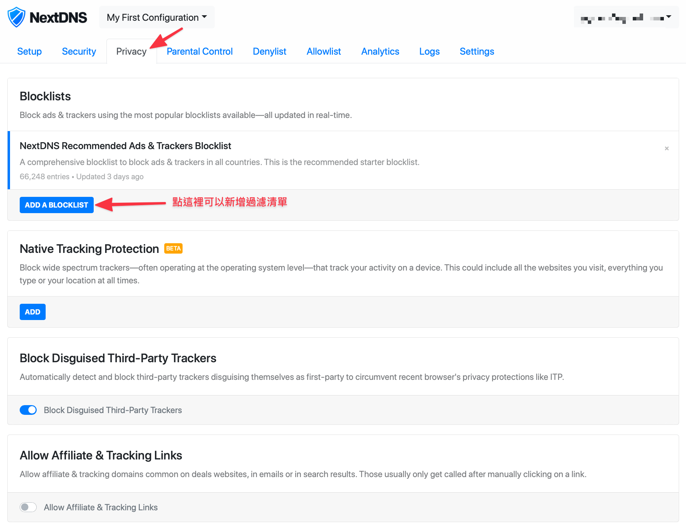Click the ADD A BLOCKLIST button
This screenshot has height=529, width=686.
point(57,205)
